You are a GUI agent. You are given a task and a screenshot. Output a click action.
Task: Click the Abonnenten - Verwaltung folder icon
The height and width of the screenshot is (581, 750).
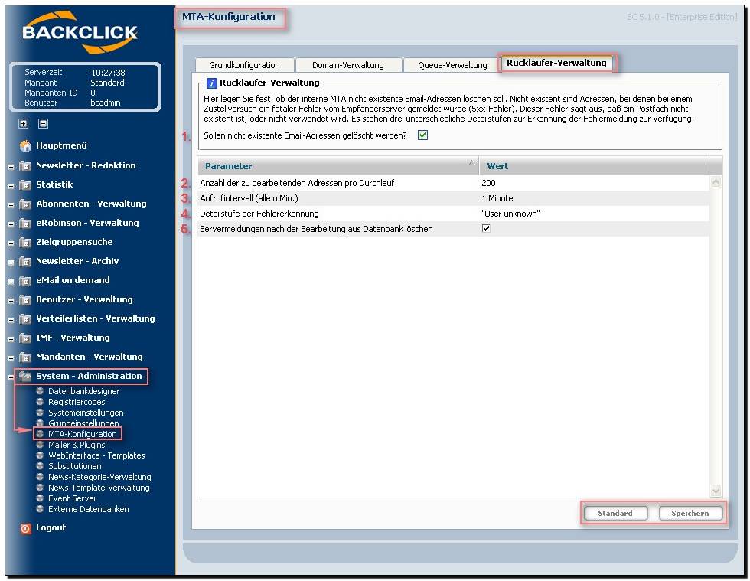24,204
